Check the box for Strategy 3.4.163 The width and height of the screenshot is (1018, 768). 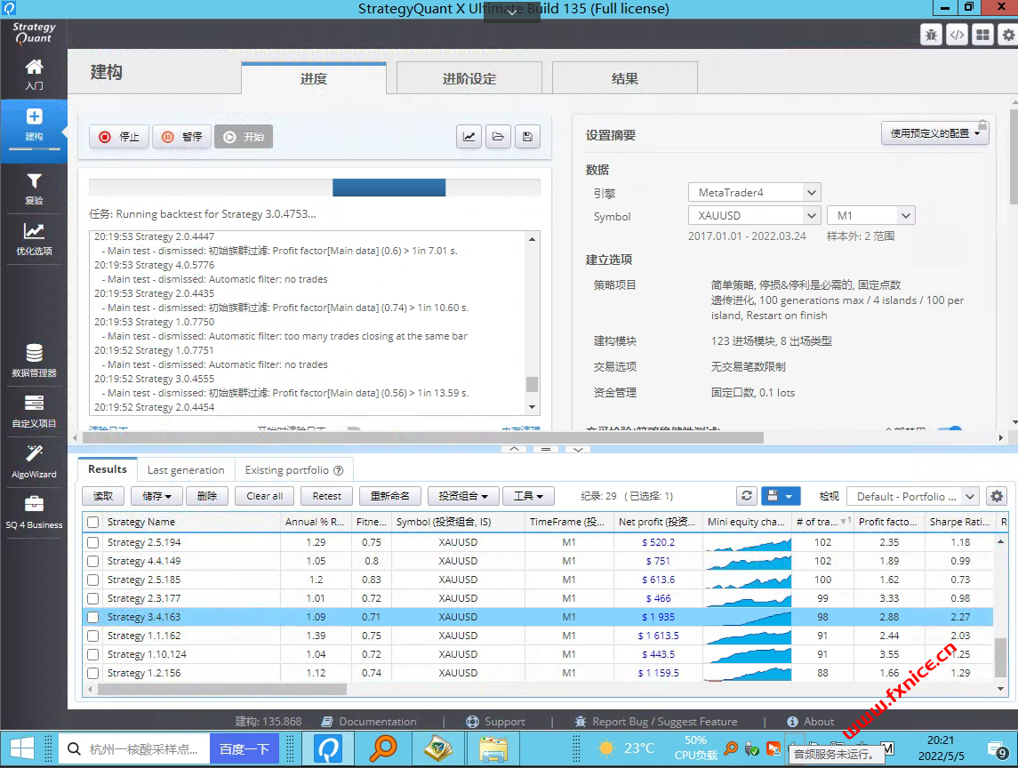pos(92,618)
